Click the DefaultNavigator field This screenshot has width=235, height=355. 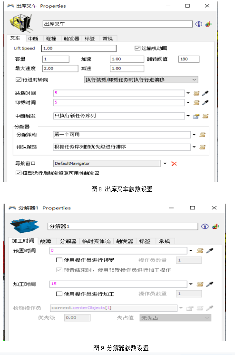pyautogui.click(x=107, y=164)
